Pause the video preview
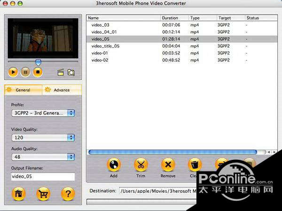This screenshot has width=282, height=211. tap(25, 72)
